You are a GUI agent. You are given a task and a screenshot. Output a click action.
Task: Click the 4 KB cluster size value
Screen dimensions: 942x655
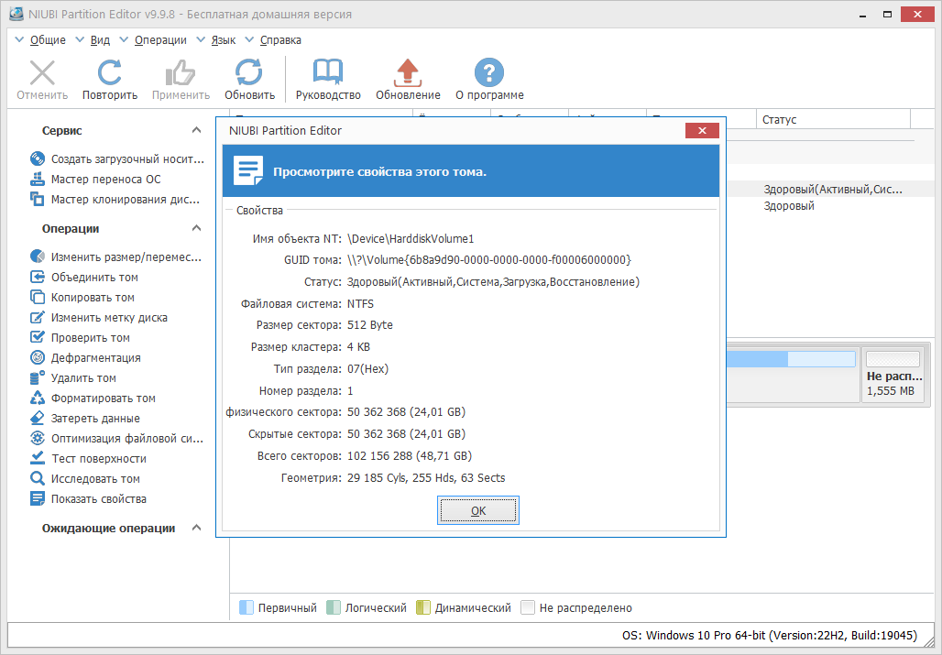point(358,347)
